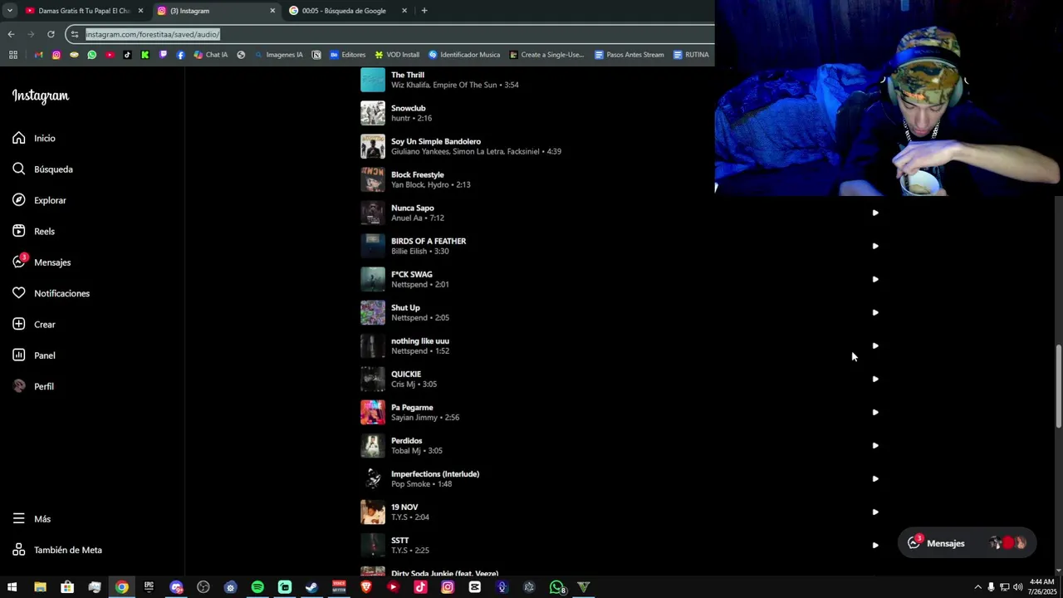This screenshot has height=598, width=1063.
Task: Play the F*CK SWAG audio
Action: (875, 279)
